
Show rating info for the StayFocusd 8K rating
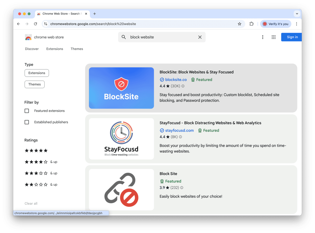point(181,137)
